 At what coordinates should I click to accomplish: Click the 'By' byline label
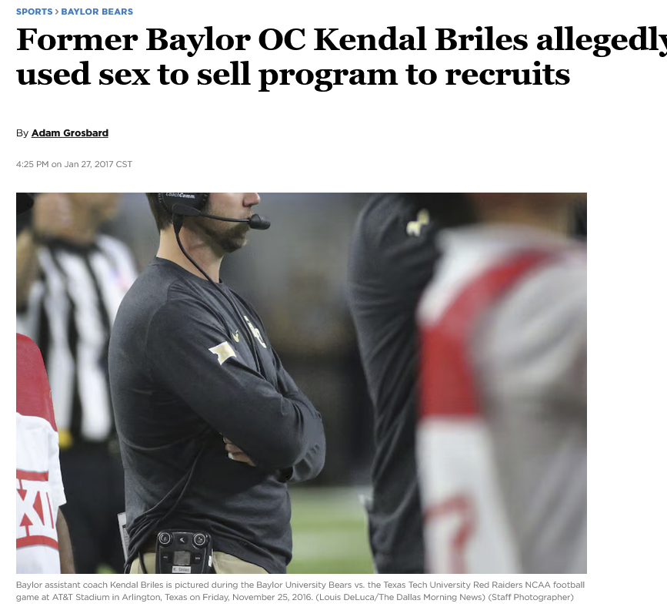point(22,133)
